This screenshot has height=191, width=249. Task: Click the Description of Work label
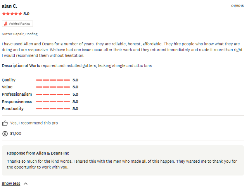pos(21,65)
